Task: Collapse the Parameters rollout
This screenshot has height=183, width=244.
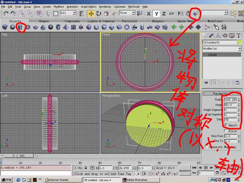Action: (x=221, y=93)
